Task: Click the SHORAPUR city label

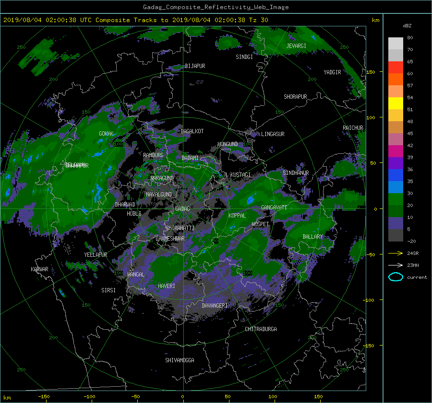Action: (x=295, y=97)
